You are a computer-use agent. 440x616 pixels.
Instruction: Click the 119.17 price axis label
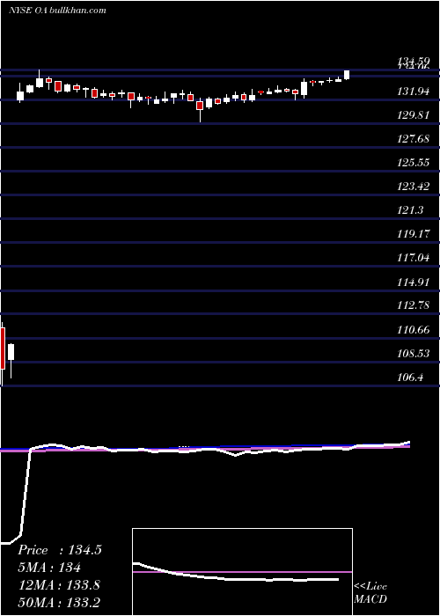[x=413, y=234]
